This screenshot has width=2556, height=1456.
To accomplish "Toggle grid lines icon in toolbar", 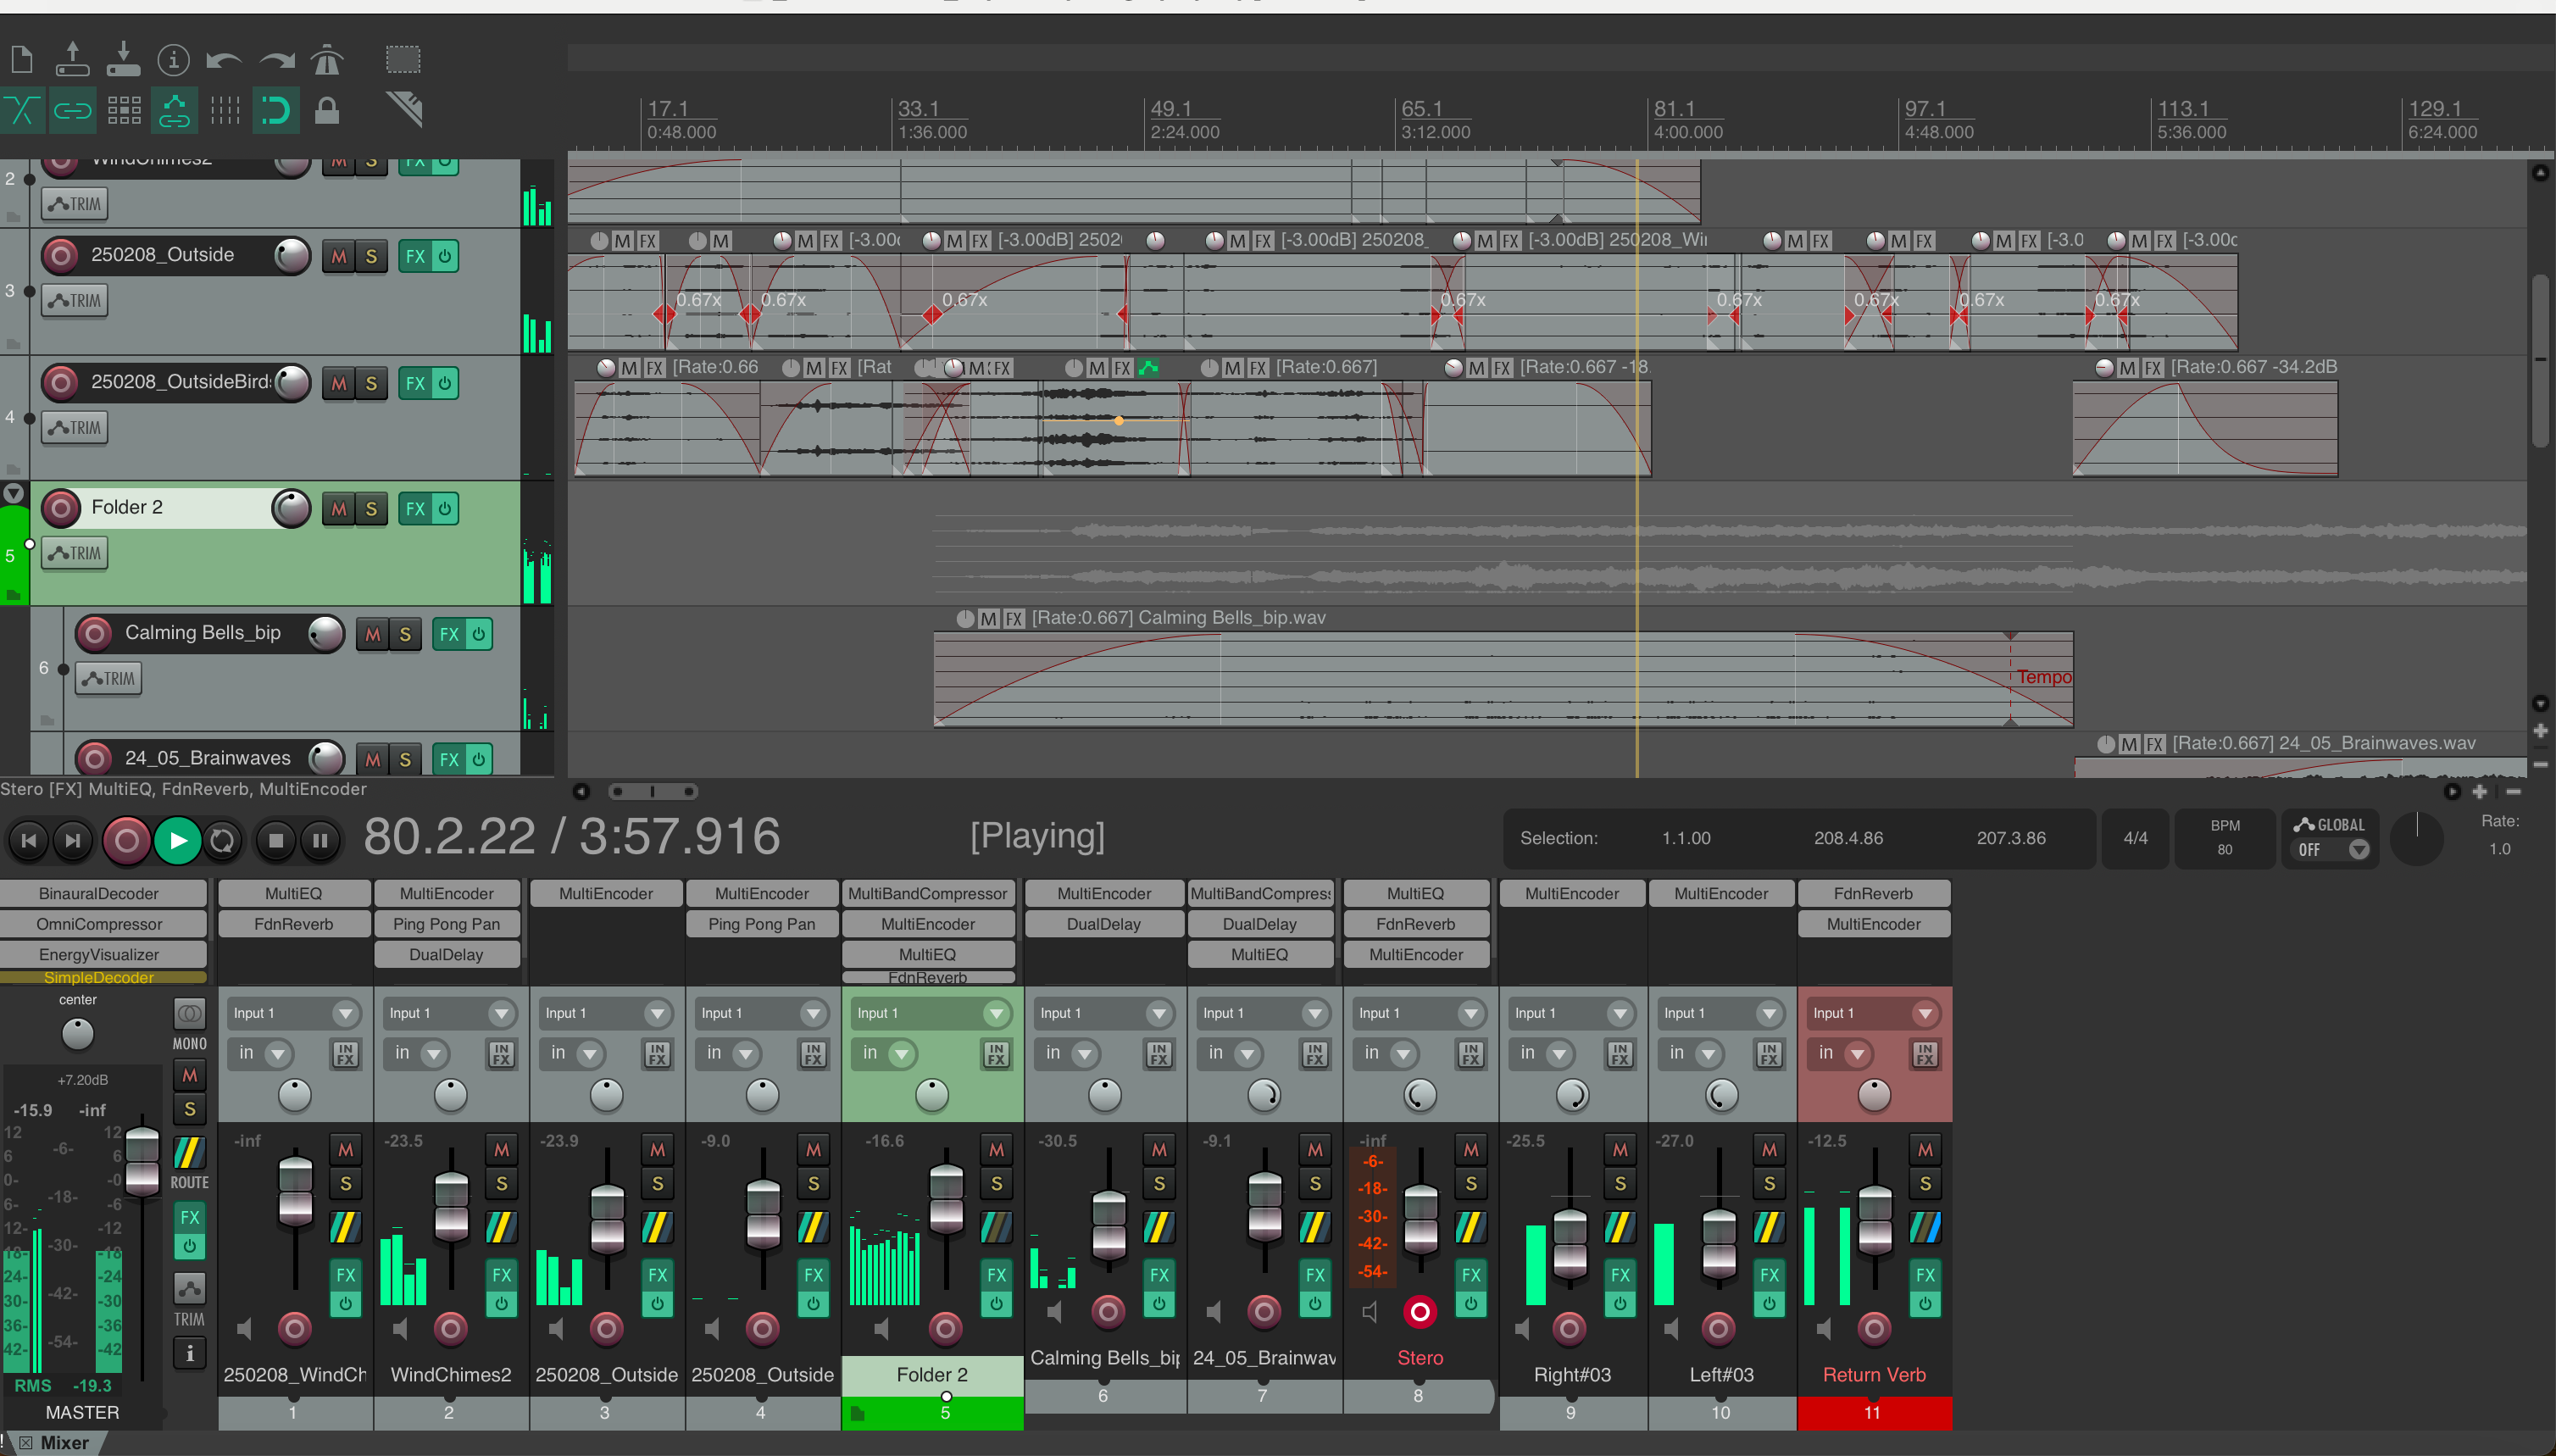I will pos(225,110).
